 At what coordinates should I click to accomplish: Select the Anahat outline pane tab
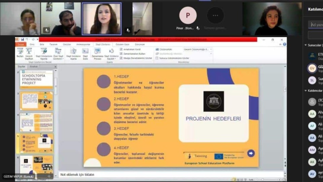tap(34, 66)
